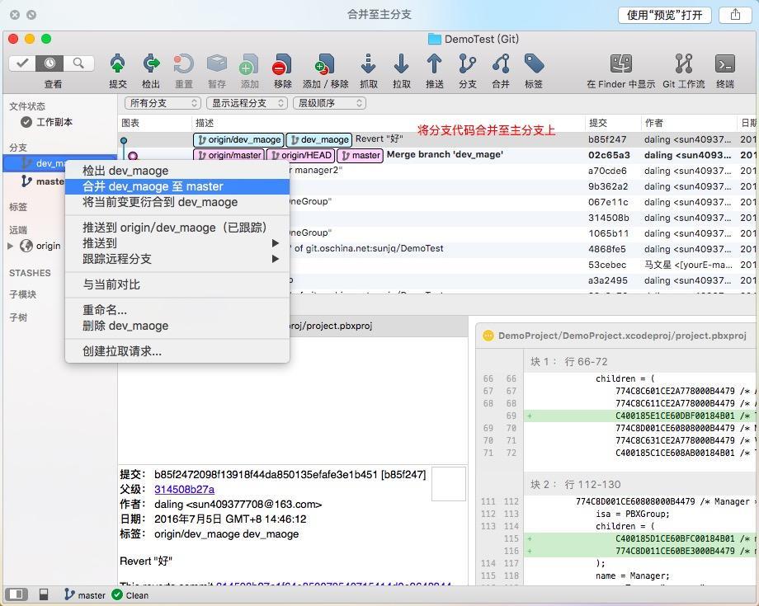This screenshot has height=606, width=759.
Task: Click the DemoTest folder icon in title
Action: point(434,40)
